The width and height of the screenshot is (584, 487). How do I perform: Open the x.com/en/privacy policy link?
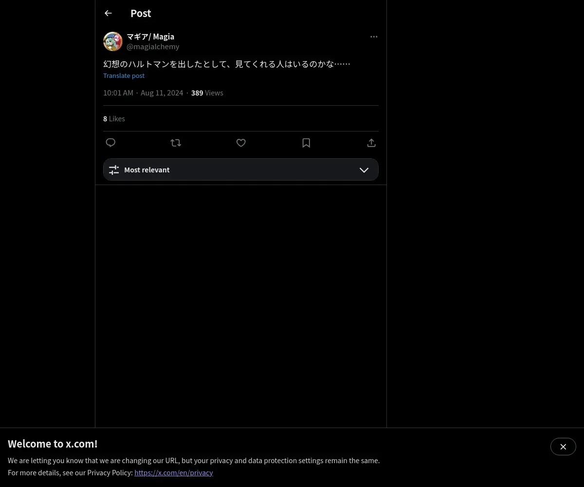(x=174, y=472)
